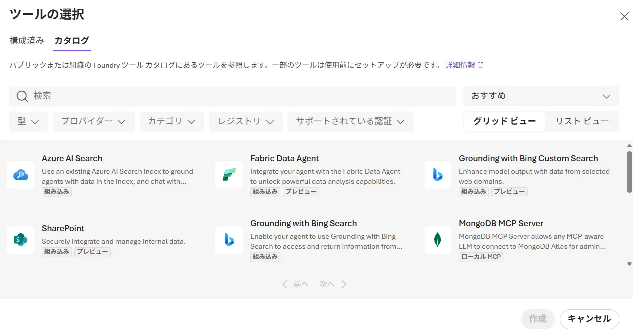This screenshot has height=335, width=633.
Task: Open the サポートされている認証 filter dropdown
Action: 351,121
